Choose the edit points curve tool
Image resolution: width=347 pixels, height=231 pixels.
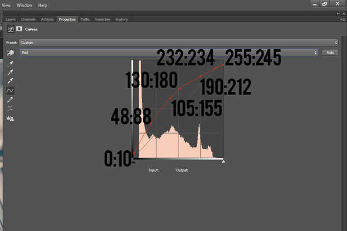10,91
